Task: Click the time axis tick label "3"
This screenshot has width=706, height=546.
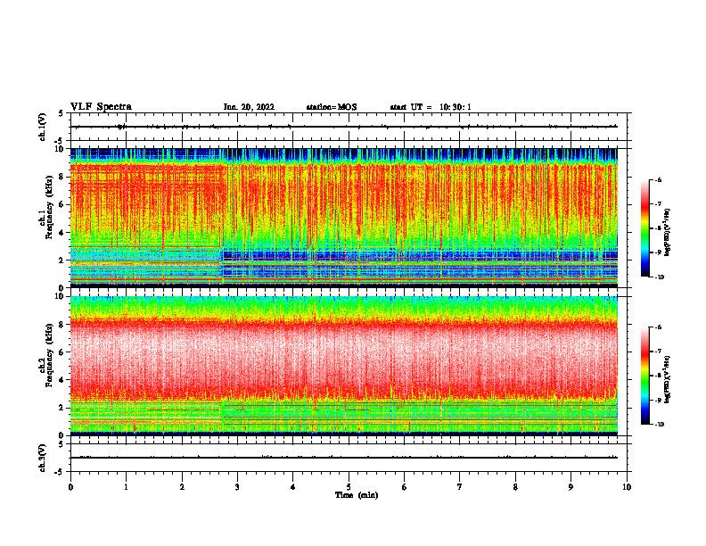Action: point(237,486)
